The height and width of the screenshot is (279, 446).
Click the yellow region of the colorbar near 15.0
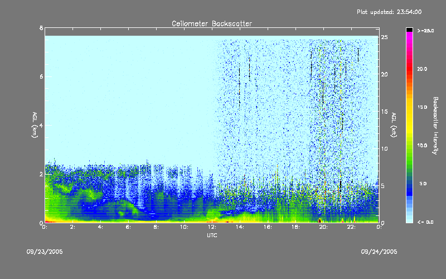[409, 107]
